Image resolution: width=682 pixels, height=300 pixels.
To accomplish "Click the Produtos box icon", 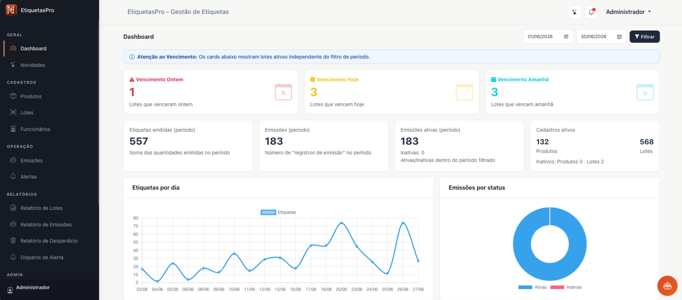I will [x=13, y=96].
